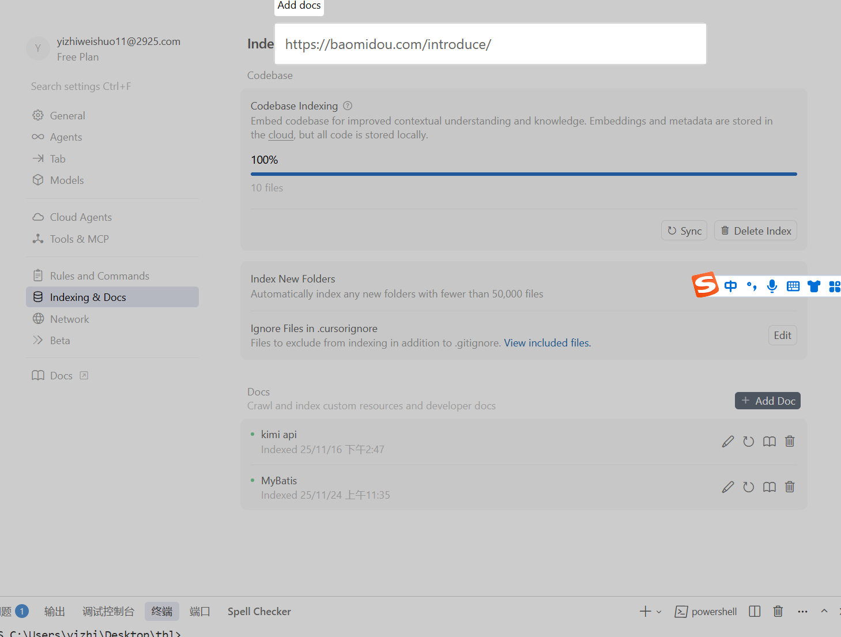The width and height of the screenshot is (841, 637).
Task: Select Indexing & Docs section
Action: [x=112, y=297]
